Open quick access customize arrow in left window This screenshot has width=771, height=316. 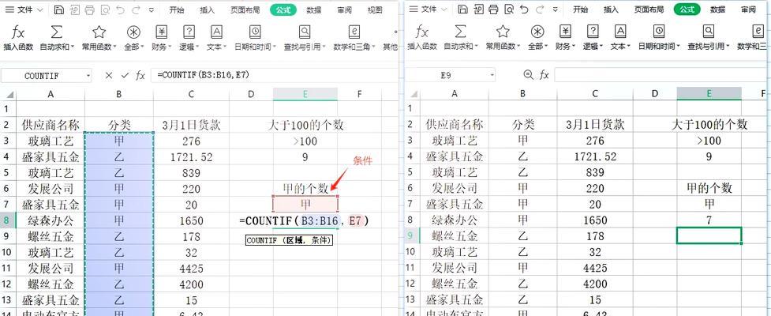pos(151,9)
